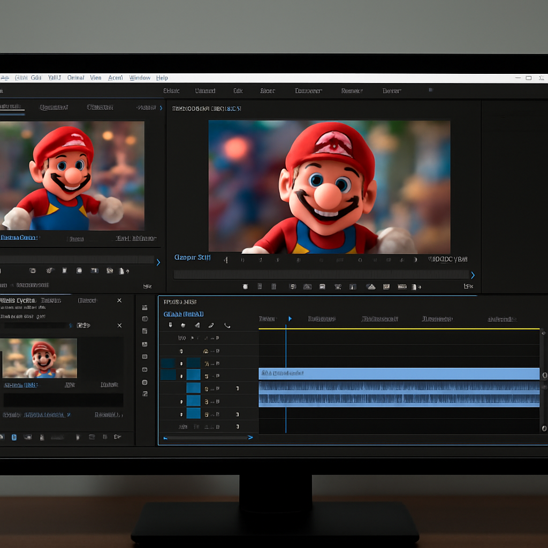This screenshot has height=548, width=548.
Task: Toggle blue target box on upper waveform track
Action: click(193, 387)
